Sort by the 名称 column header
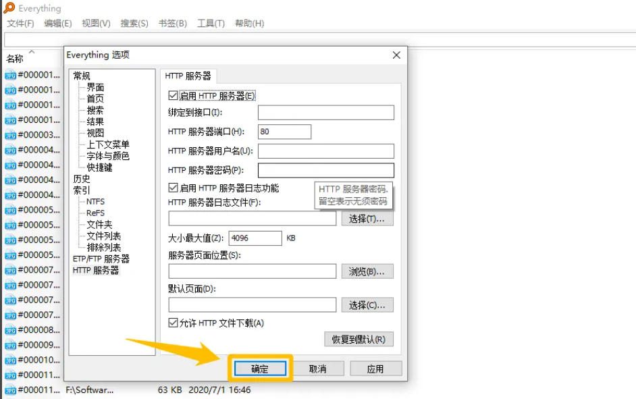636x399 pixels. (x=15, y=59)
